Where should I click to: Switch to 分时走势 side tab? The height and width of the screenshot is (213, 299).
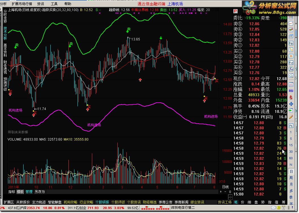5,16
